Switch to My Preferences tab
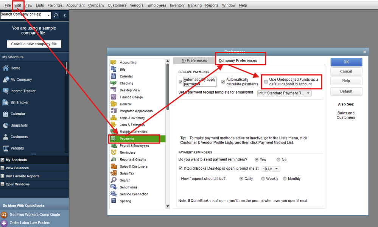The image size is (378, 227). (x=194, y=61)
